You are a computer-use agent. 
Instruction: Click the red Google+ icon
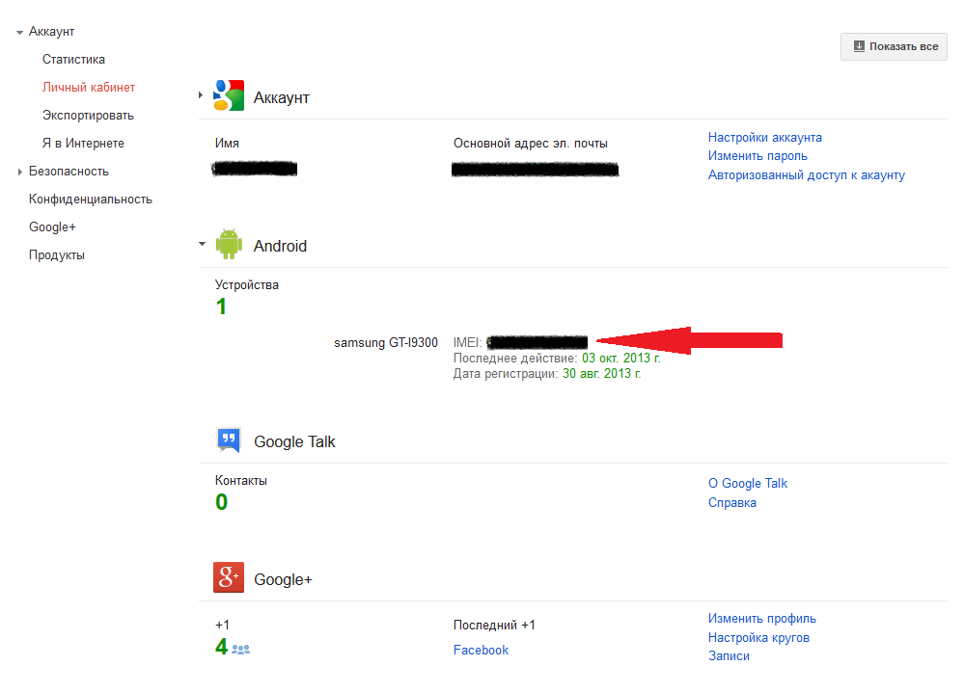(229, 577)
